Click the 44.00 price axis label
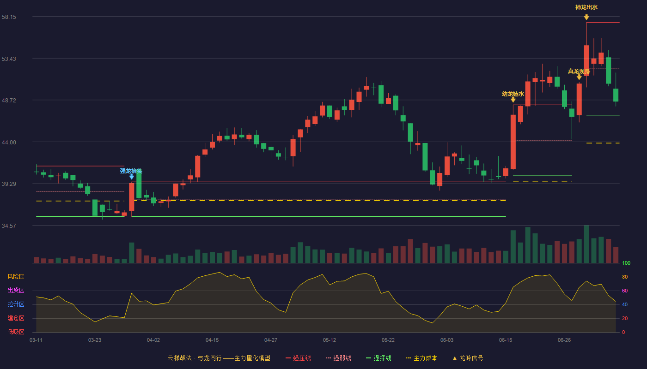This screenshot has height=369, width=647. (x=9, y=142)
